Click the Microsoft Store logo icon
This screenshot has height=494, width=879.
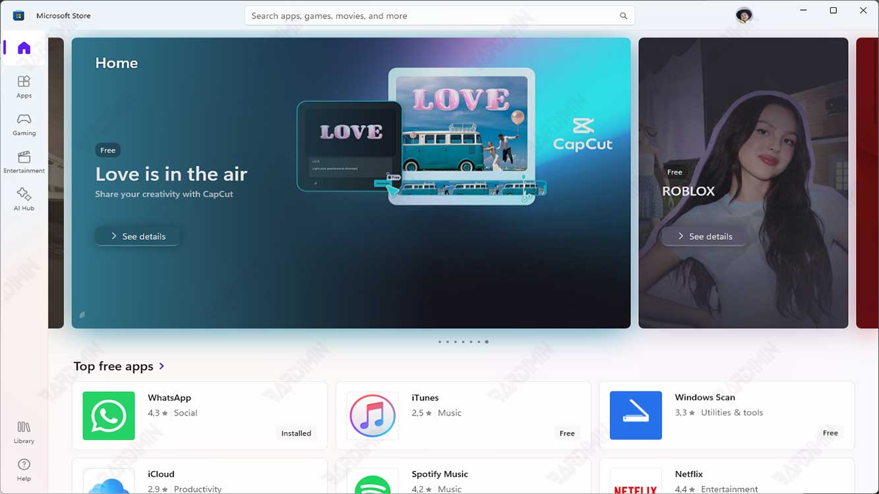click(x=18, y=15)
